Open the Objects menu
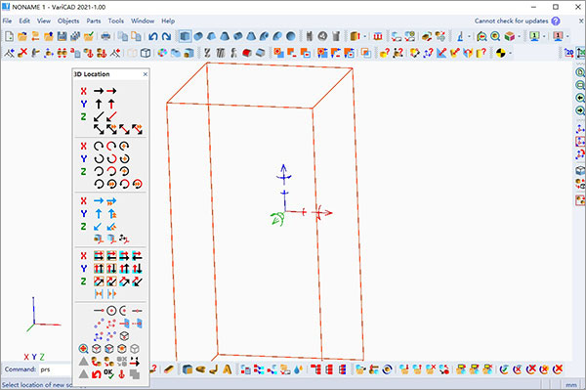Screen dimensions: 586x390 point(68,21)
